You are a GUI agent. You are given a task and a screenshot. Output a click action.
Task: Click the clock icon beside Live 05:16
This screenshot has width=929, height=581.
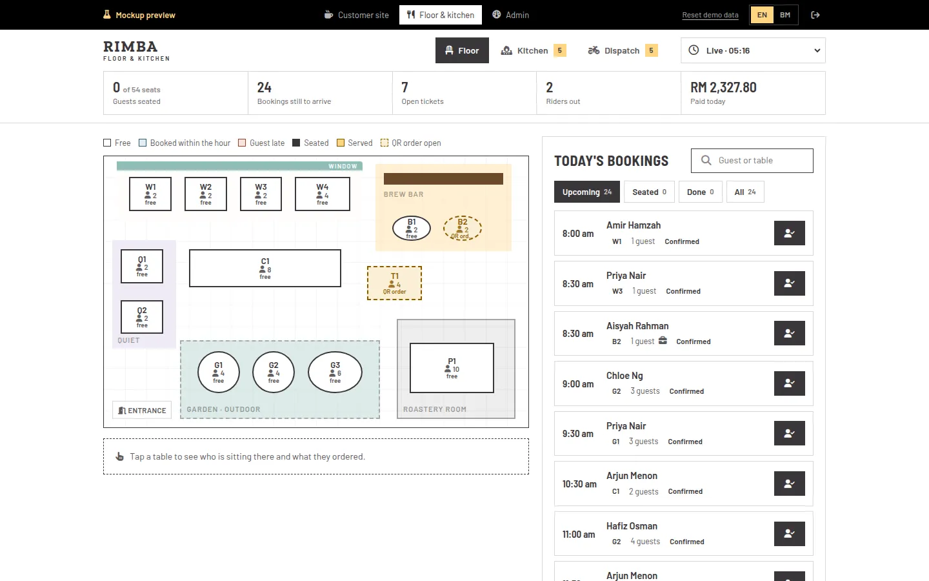(694, 50)
